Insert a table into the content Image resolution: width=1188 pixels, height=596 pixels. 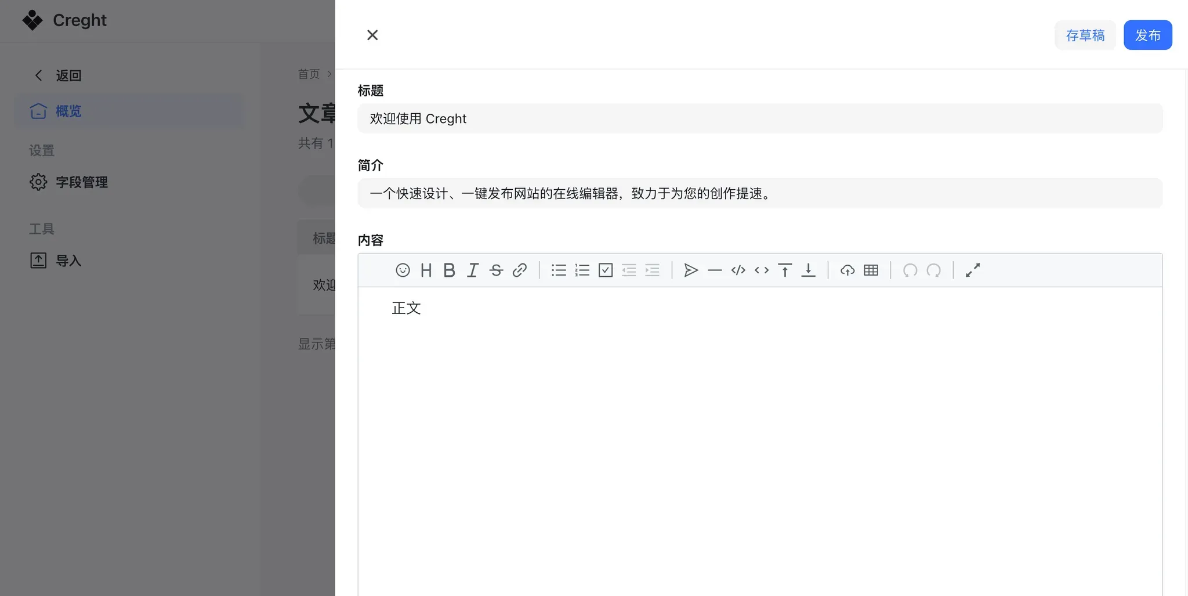click(x=871, y=270)
